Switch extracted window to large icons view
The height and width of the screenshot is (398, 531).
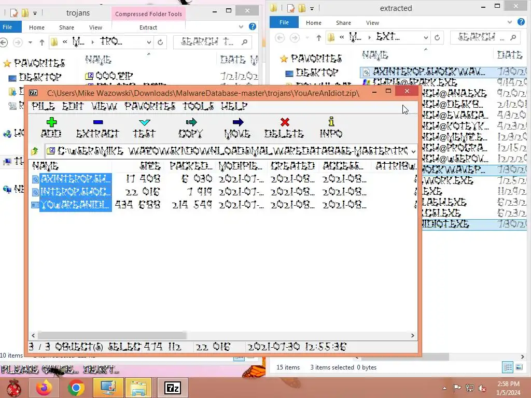click(519, 367)
